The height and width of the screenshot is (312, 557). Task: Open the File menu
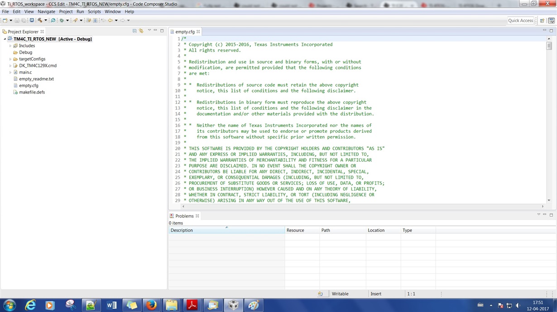[x=5, y=11]
